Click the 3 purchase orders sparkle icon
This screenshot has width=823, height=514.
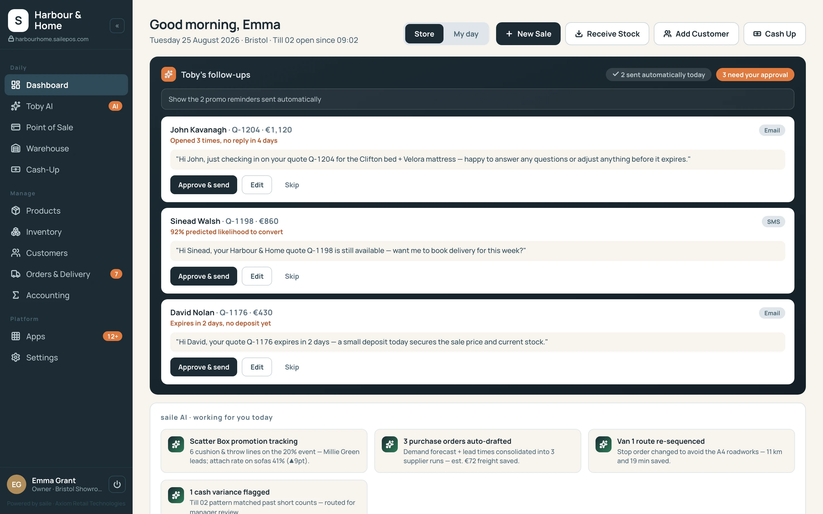tap(389, 444)
